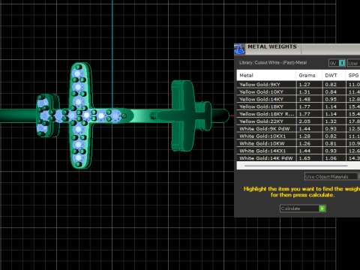
Task: Click Grams value 1.48 for 14KY
Action: pos(304,99)
